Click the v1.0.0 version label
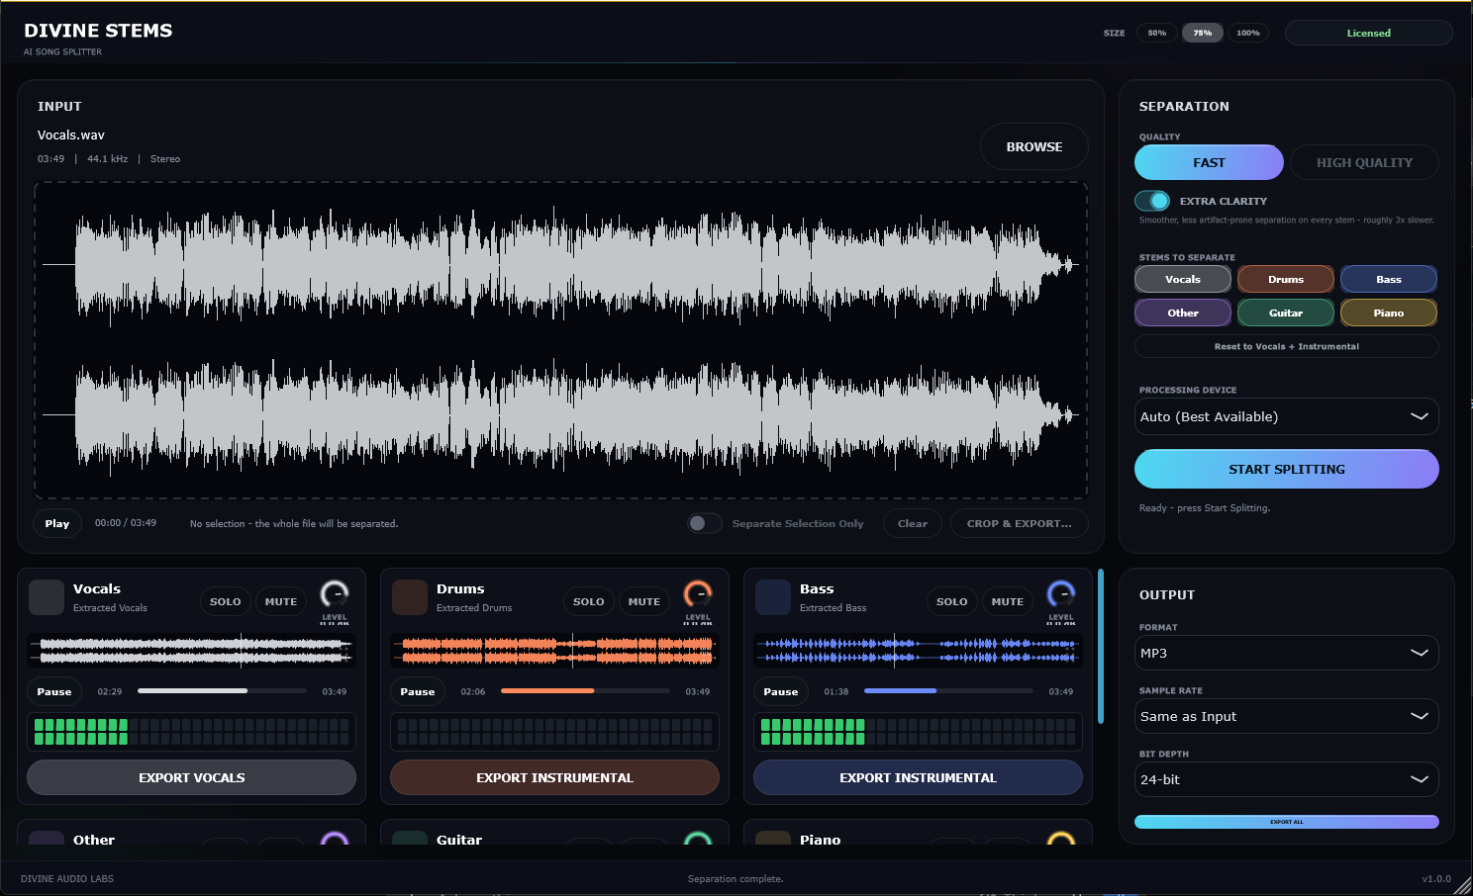Image resolution: width=1473 pixels, height=896 pixels. click(1436, 878)
